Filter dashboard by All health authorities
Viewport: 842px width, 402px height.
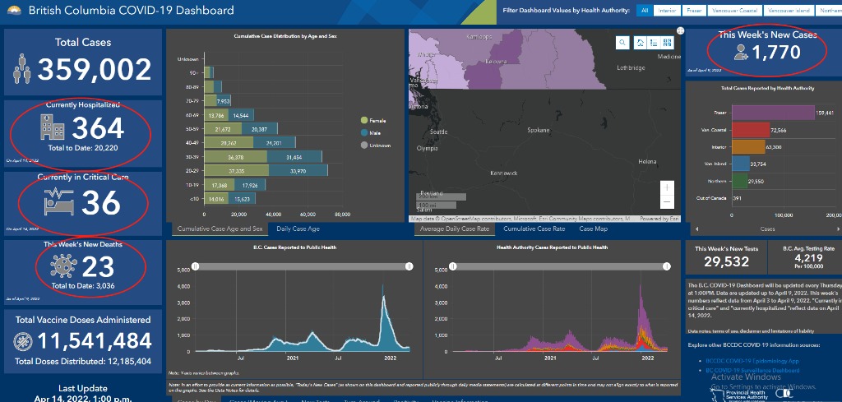tap(643, 10)
